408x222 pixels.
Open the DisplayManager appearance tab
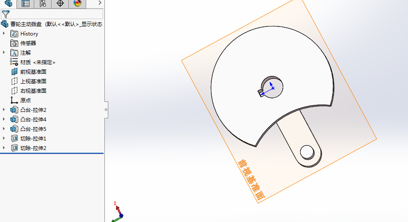pyautogui.click(x=77, y=3)
